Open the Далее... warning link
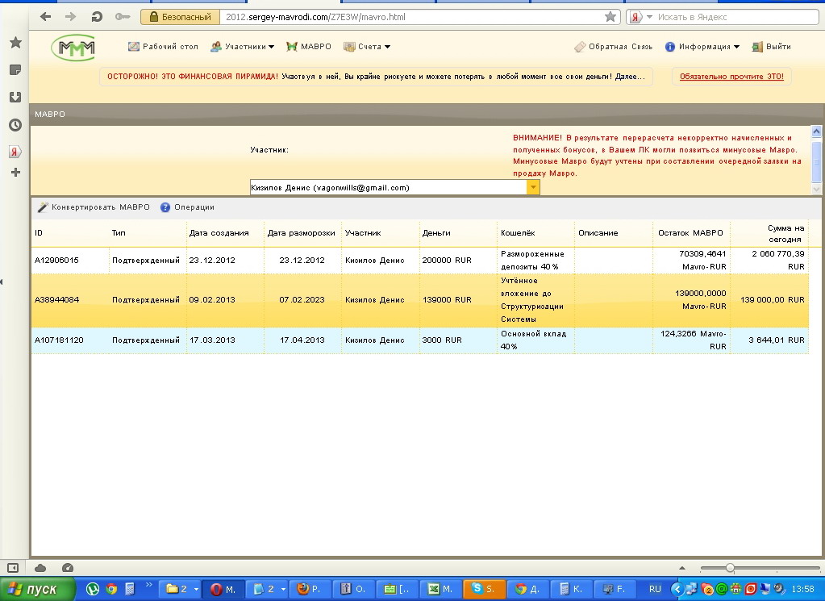This screenshot has width=825, height=601. click(x=630, y=77)
